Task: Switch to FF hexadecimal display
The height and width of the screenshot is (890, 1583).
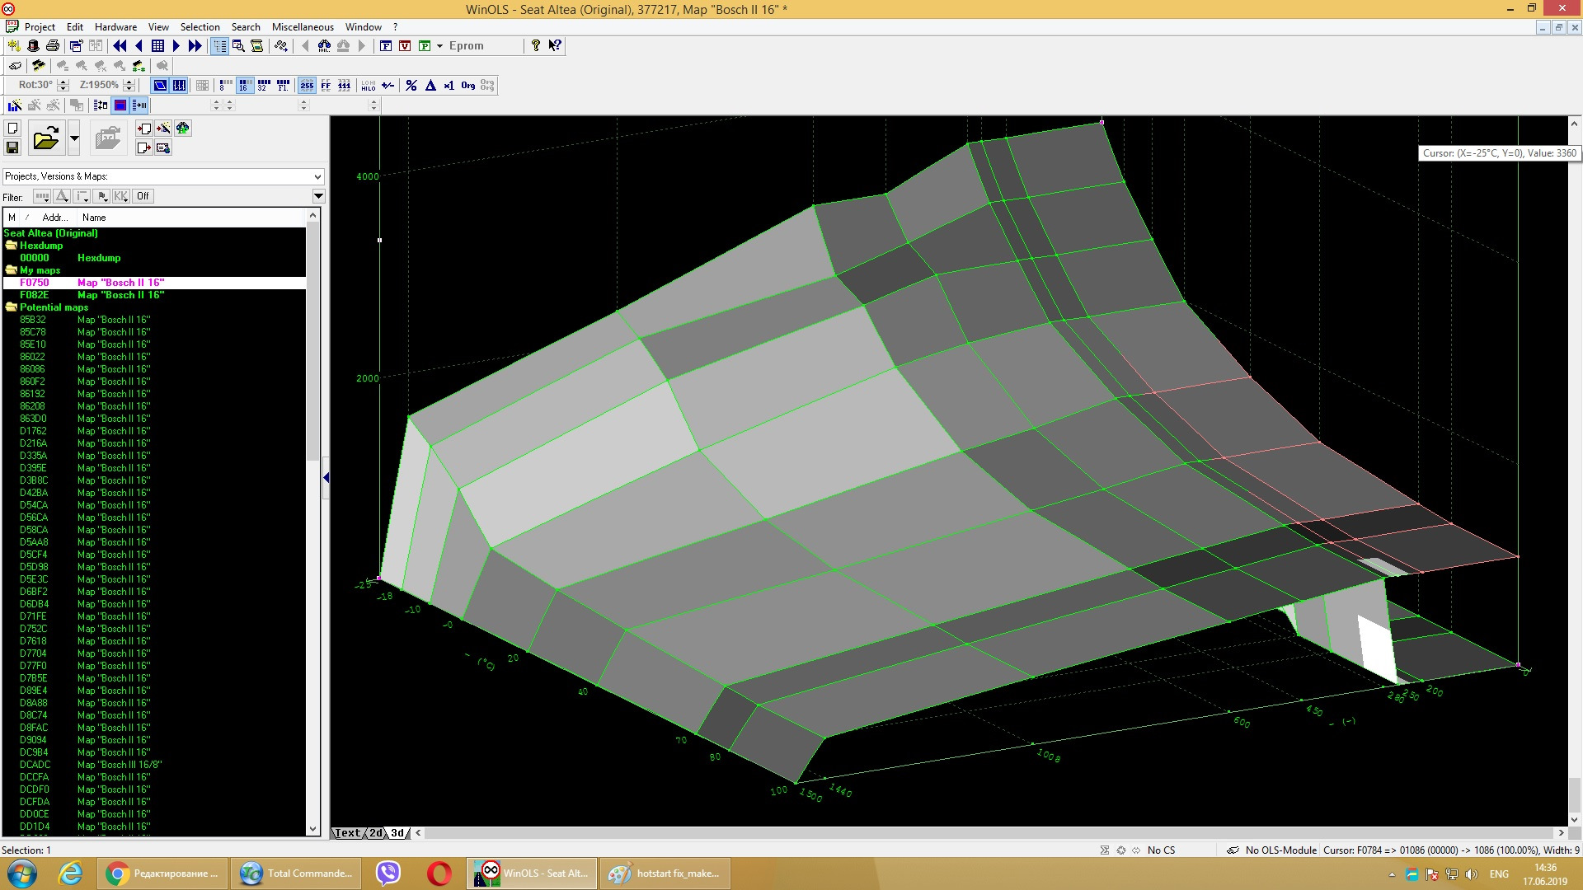Action: click(326, 86)
